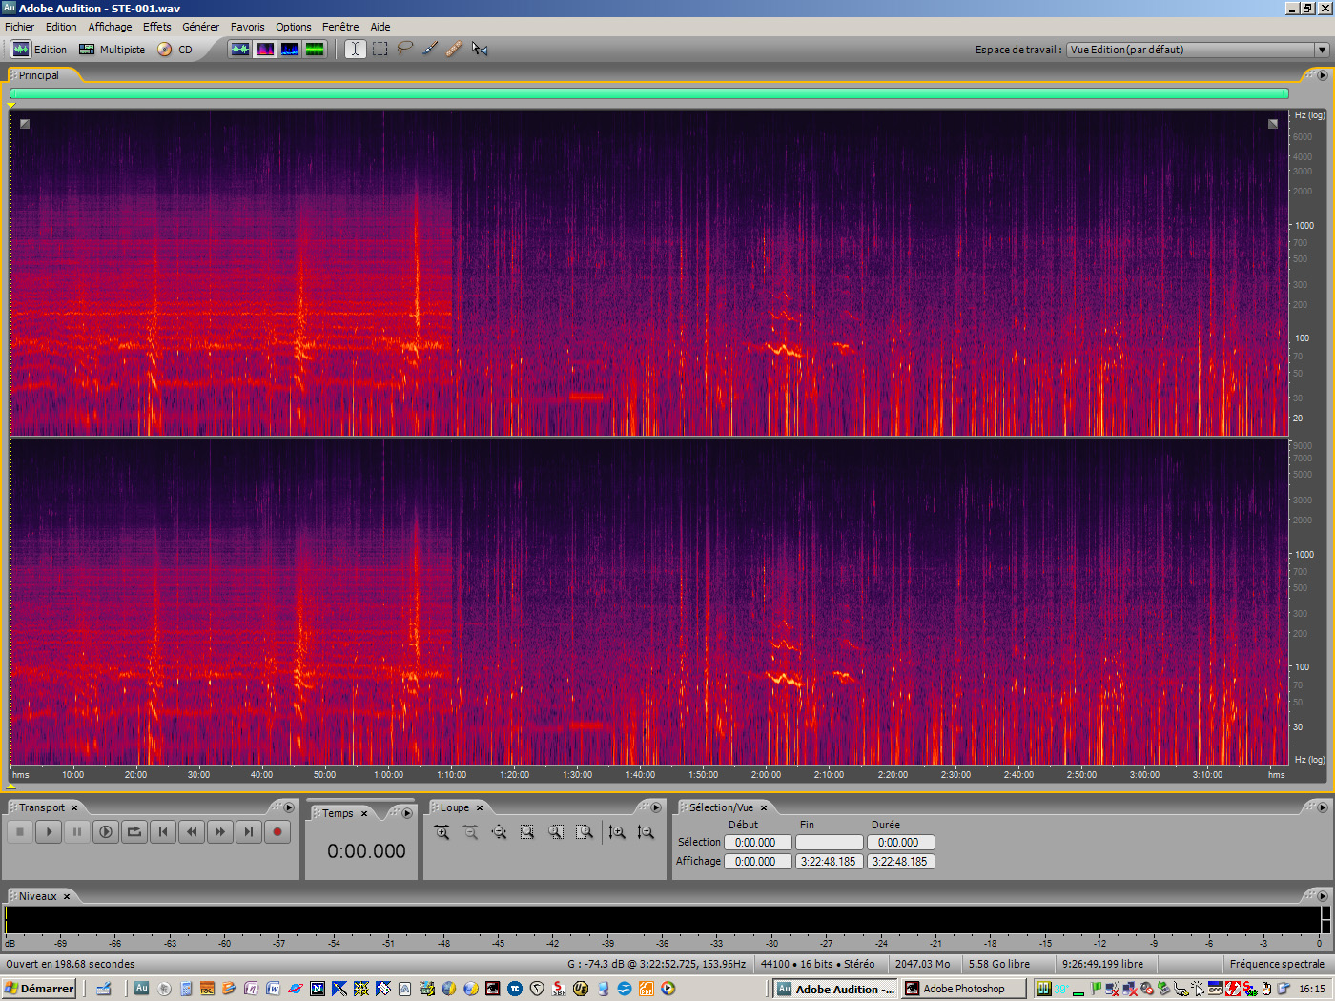Screen dimensions: 1335x1001
Task: Select the Lasso selection tool
Action: click(x=405, y=49)
